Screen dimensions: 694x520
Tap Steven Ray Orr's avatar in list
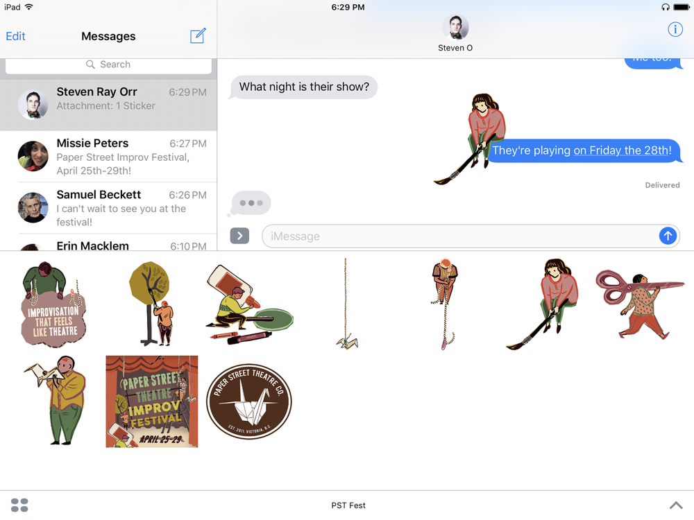click(33, 105)
